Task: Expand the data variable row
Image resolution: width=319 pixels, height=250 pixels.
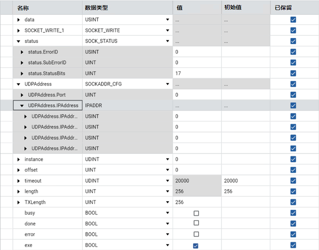Action: [x=19, y=20]
